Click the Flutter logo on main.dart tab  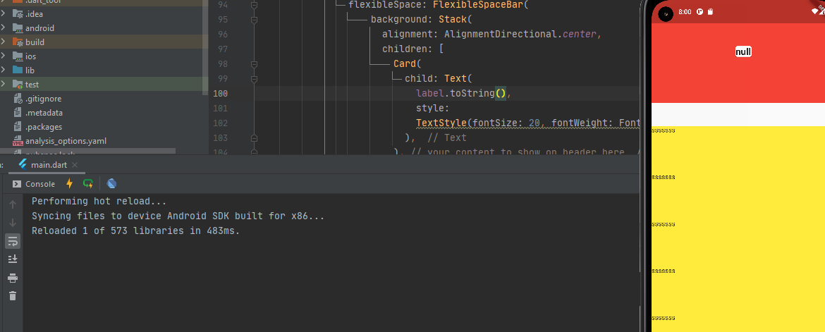(x=23, y=165)
